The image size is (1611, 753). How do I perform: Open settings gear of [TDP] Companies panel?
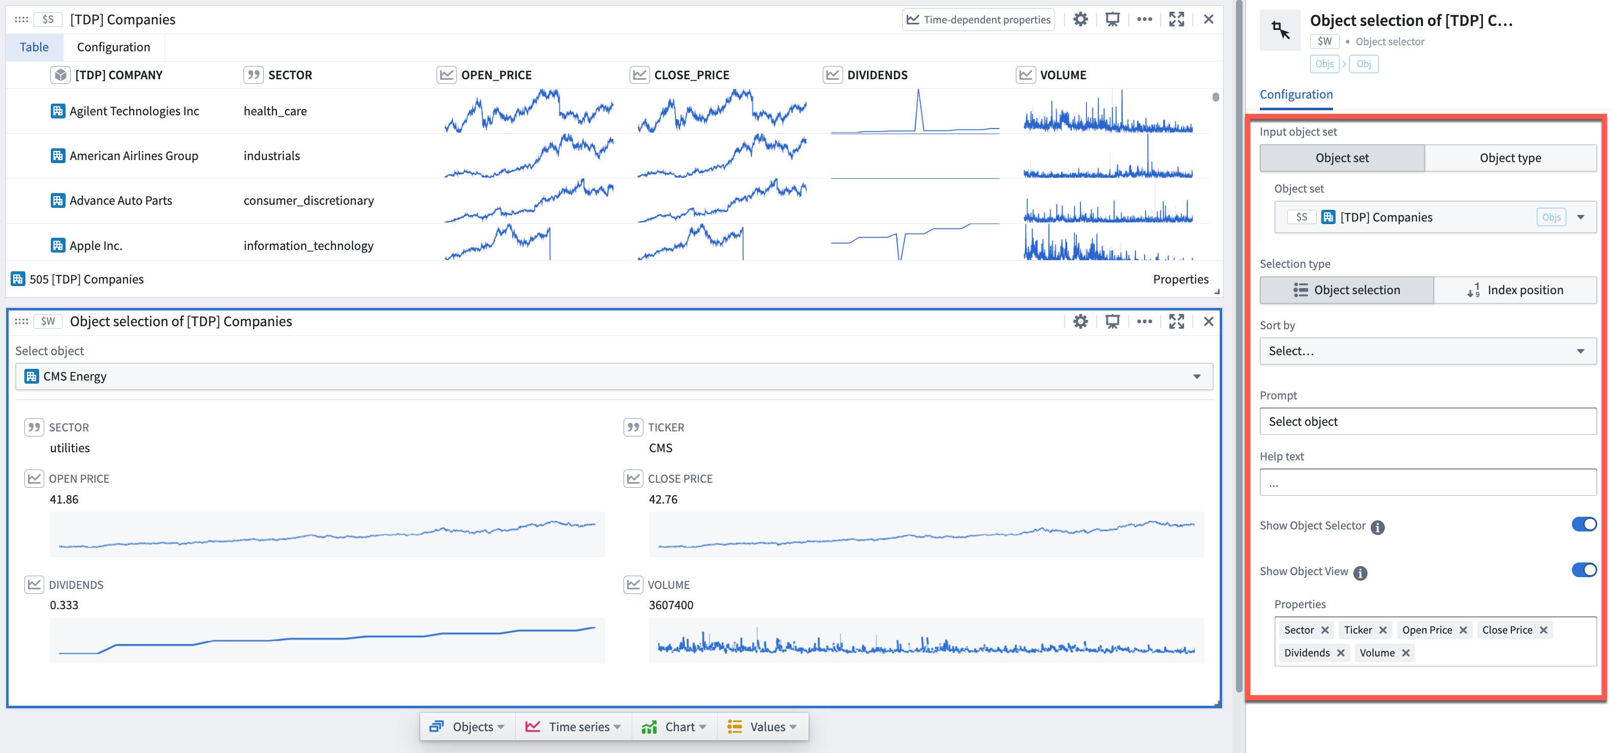coord(1080,19)
